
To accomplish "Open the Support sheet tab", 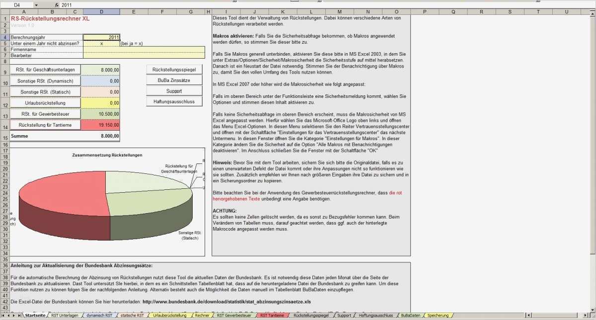I will 344,316.
